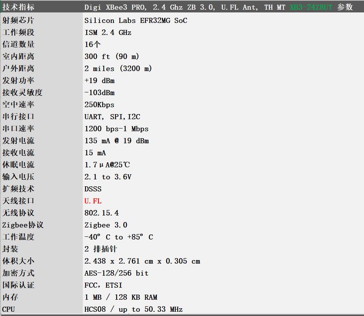The height and width of the screenshot is (316, 364).
Task: Click the '空中速率' label
Action: pos(18,104)
